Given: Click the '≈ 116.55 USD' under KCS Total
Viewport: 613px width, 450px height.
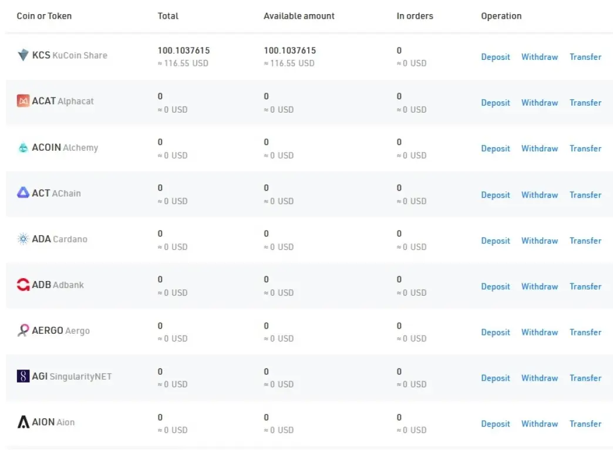Looking at the screenshot, I should [x=183, y=63].
